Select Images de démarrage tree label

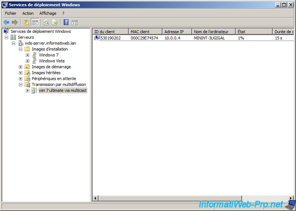point(51,67)
